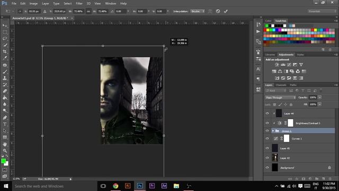Select the Eyedropper tool

click(x=5, y=58)
